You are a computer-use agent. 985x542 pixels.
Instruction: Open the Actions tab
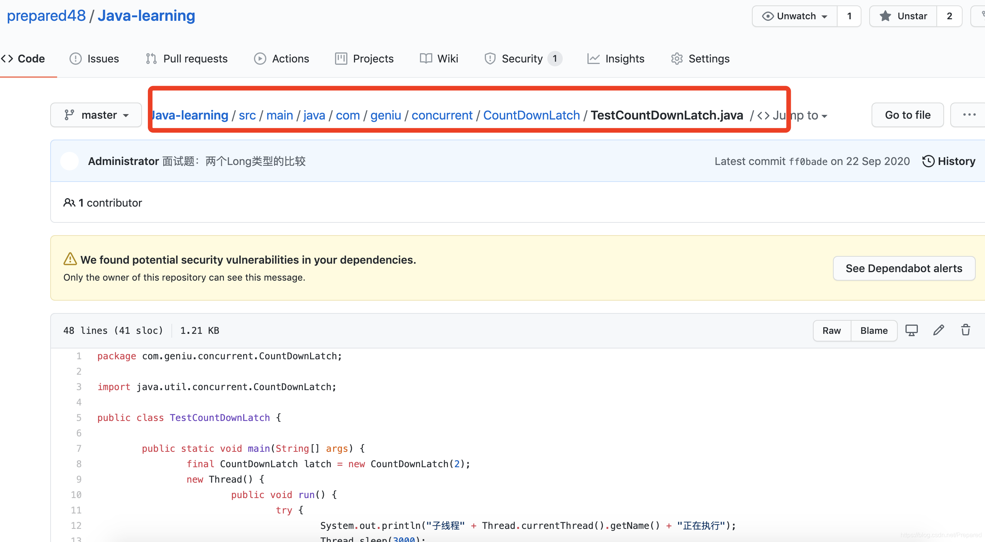coord(282,59)
